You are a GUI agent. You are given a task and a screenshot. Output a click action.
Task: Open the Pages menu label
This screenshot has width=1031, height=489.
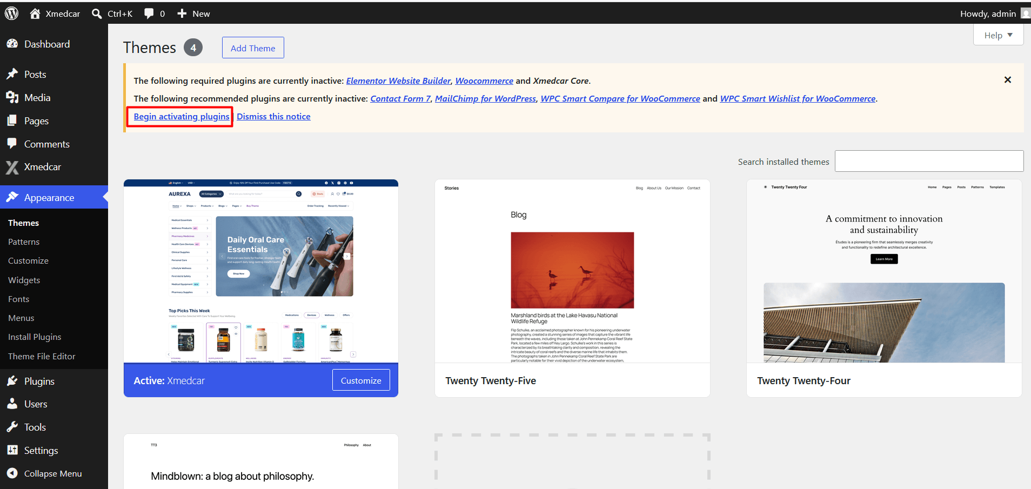point(36,120)
